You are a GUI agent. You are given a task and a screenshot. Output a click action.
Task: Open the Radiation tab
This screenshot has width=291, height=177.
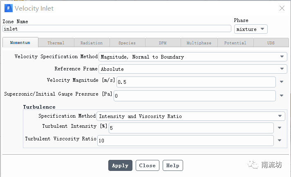92,43
